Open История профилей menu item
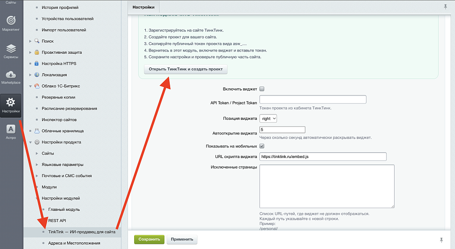Viewport: 455px width, 249px height. click(60, 8)
